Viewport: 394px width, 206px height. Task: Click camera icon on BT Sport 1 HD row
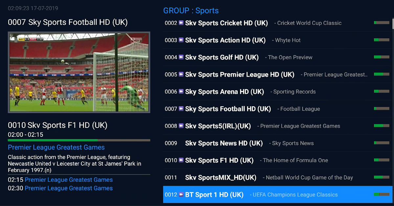[x=181, y=195]
